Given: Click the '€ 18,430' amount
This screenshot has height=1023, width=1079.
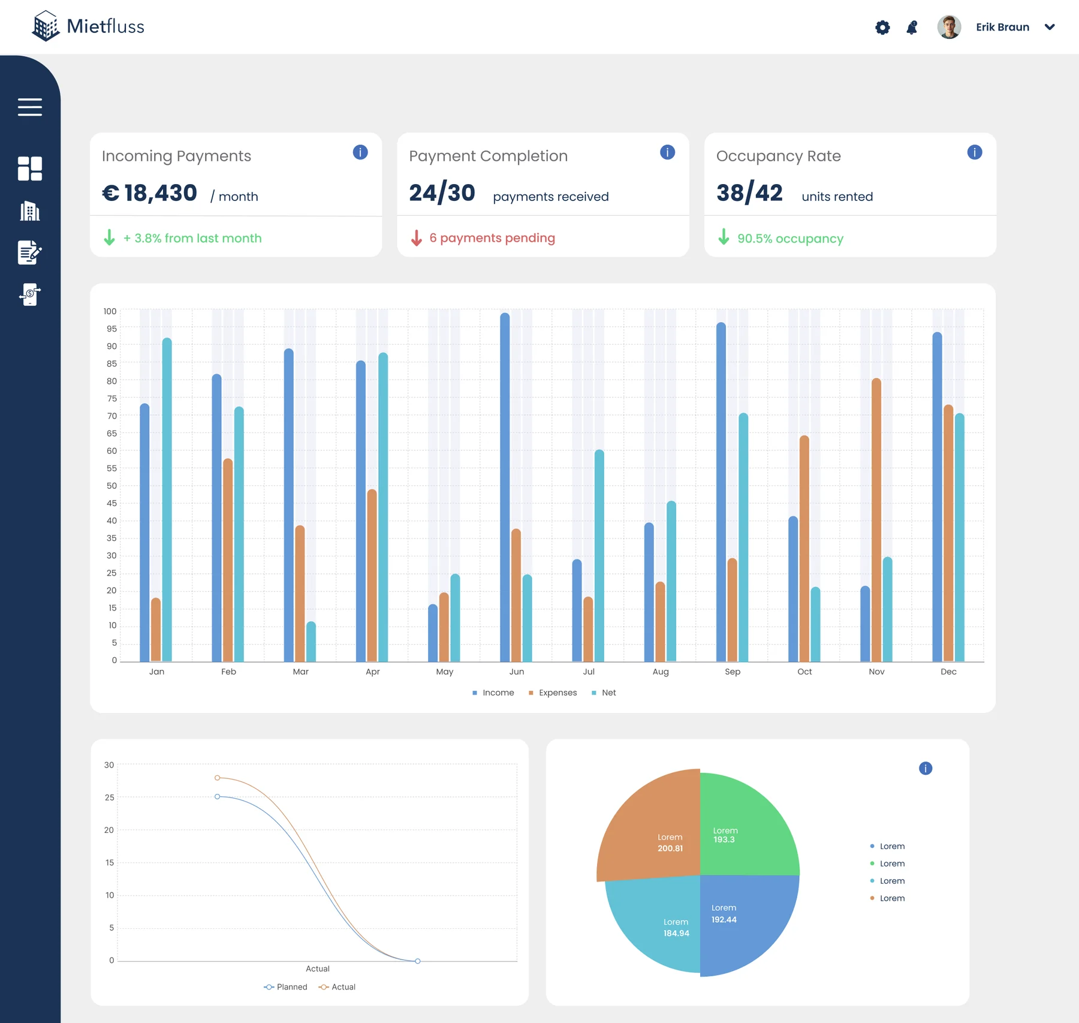Looking at the screenshot, I should click(149, 193).
